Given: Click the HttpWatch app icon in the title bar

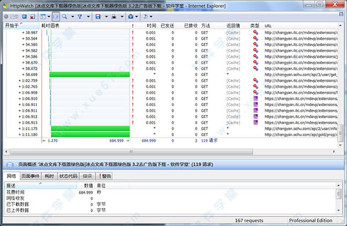Looking at the screenshot, I should pos(5,6).
